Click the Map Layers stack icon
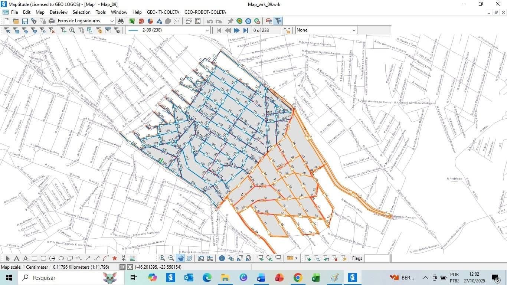 [x=189, y=21]
